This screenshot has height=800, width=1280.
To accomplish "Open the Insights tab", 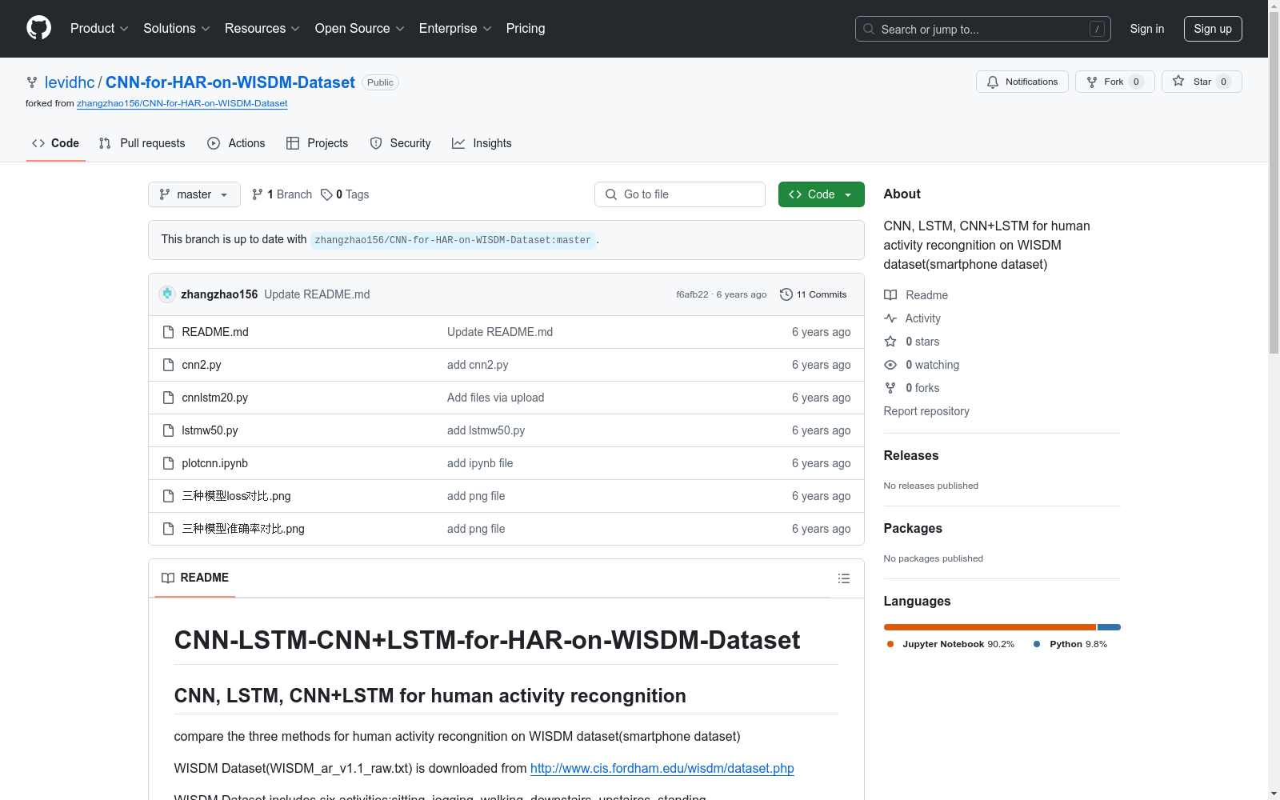I will [x=482, y=143].
